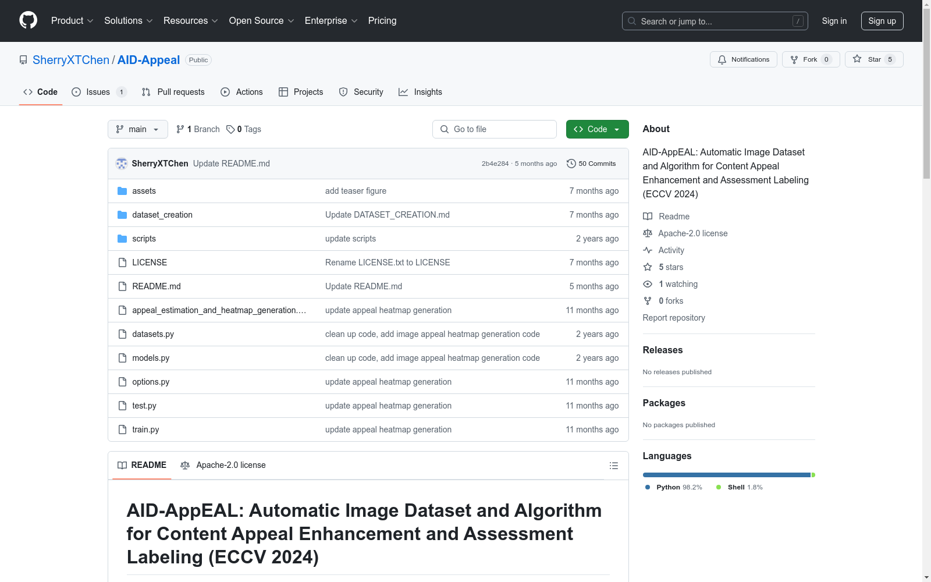Click the appeal_estimation_and_heatmap_generation file icon

(x=122, y=310)
